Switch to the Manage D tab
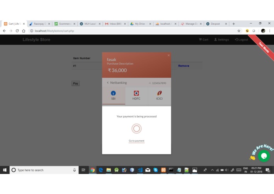 click(191, 24)
